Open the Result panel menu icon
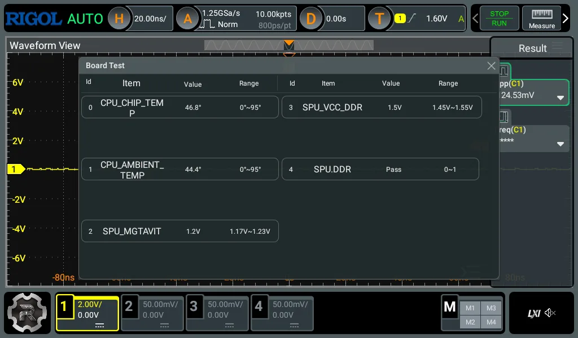 pos(558,47)
